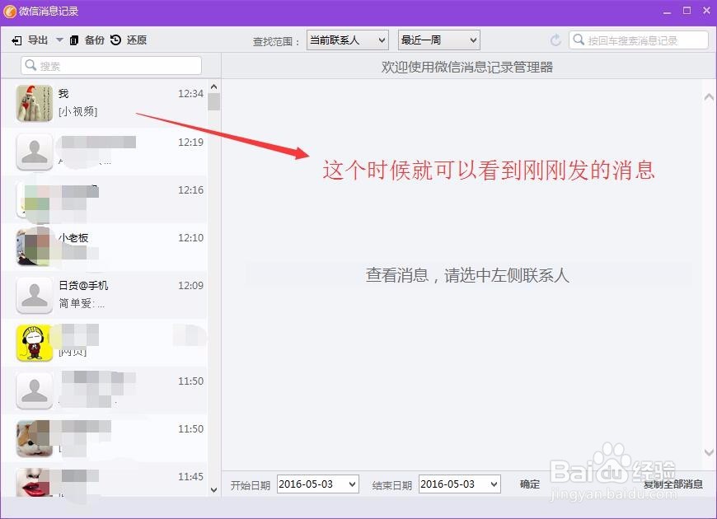
Task: Click the refresh arrow icon
Action: pyautogui.click(x=555, y=40)
